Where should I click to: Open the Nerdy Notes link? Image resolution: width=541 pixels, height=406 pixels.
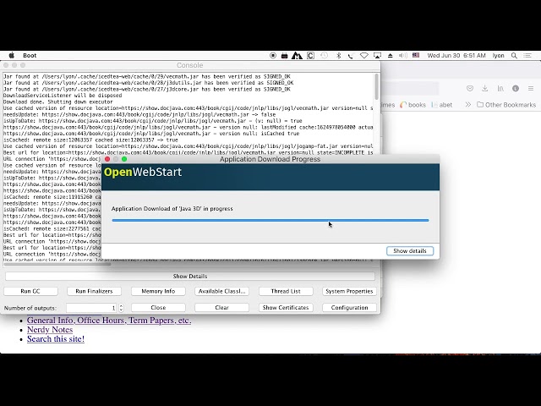[50, 329]
